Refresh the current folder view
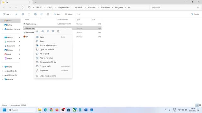This screenshot has width=202, height=113. coord(22,8)
